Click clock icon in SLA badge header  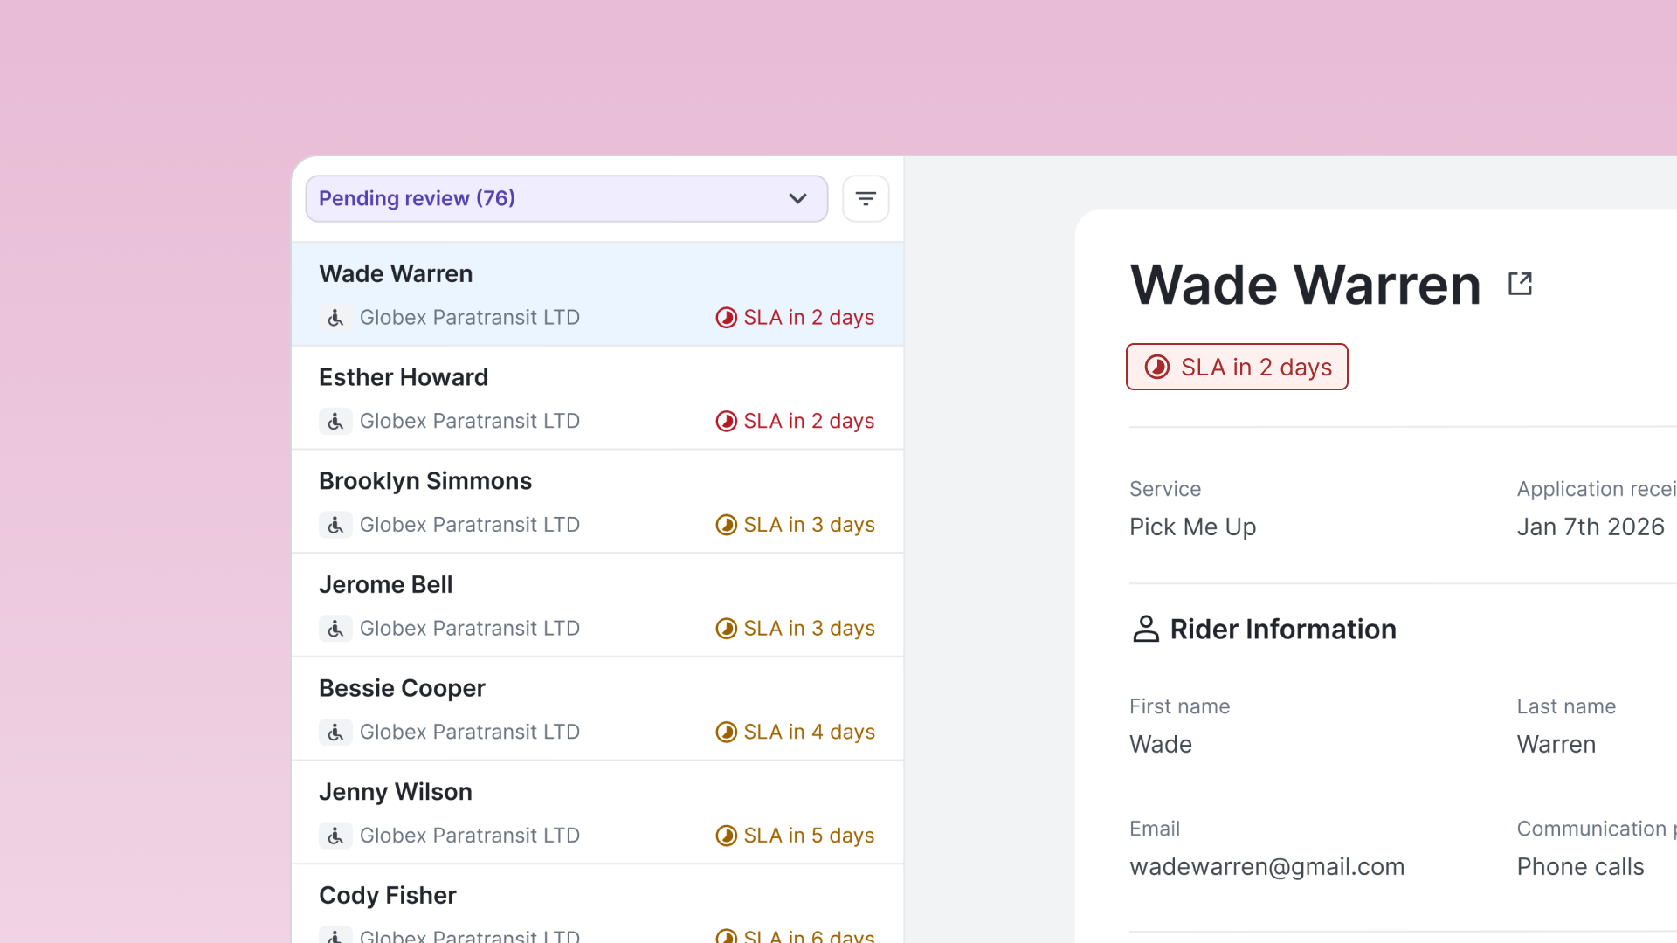point(1157,367)
